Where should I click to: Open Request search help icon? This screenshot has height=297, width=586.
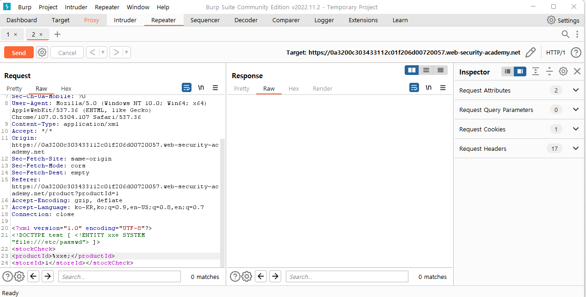tap(7, 277)
